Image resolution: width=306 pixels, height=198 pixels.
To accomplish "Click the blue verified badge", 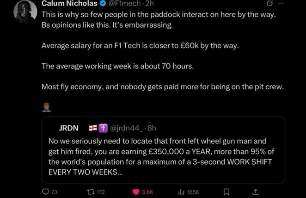I will point(113,4).
